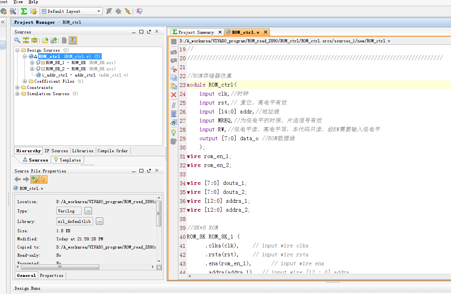Toggle the gear icon in Source File Properties
The image size is (451, 294).
click(35, 179)
